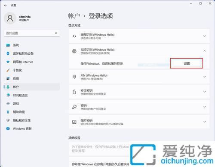Viewport: 215px width, 167px height.
Task: Open 时间和语言 in the sidebar
Action: pyautogui.click(x=32, y=95)
